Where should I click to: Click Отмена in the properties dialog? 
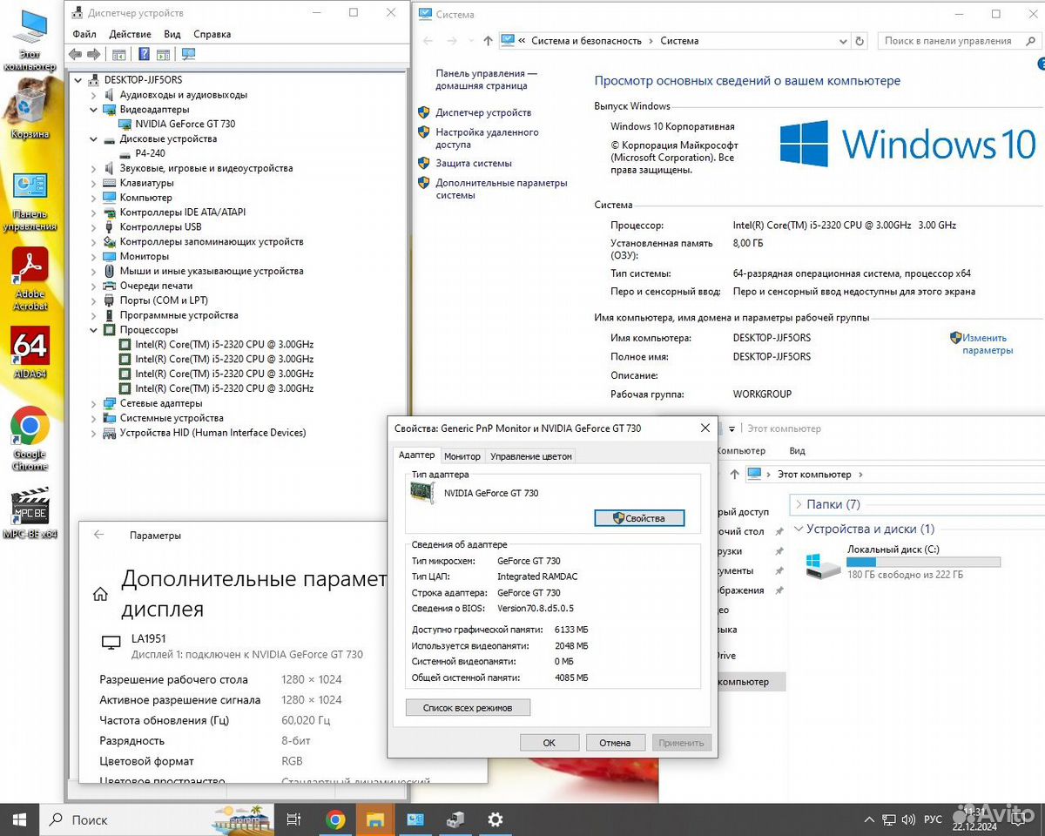pyautogui.click(x=615, y=743)
